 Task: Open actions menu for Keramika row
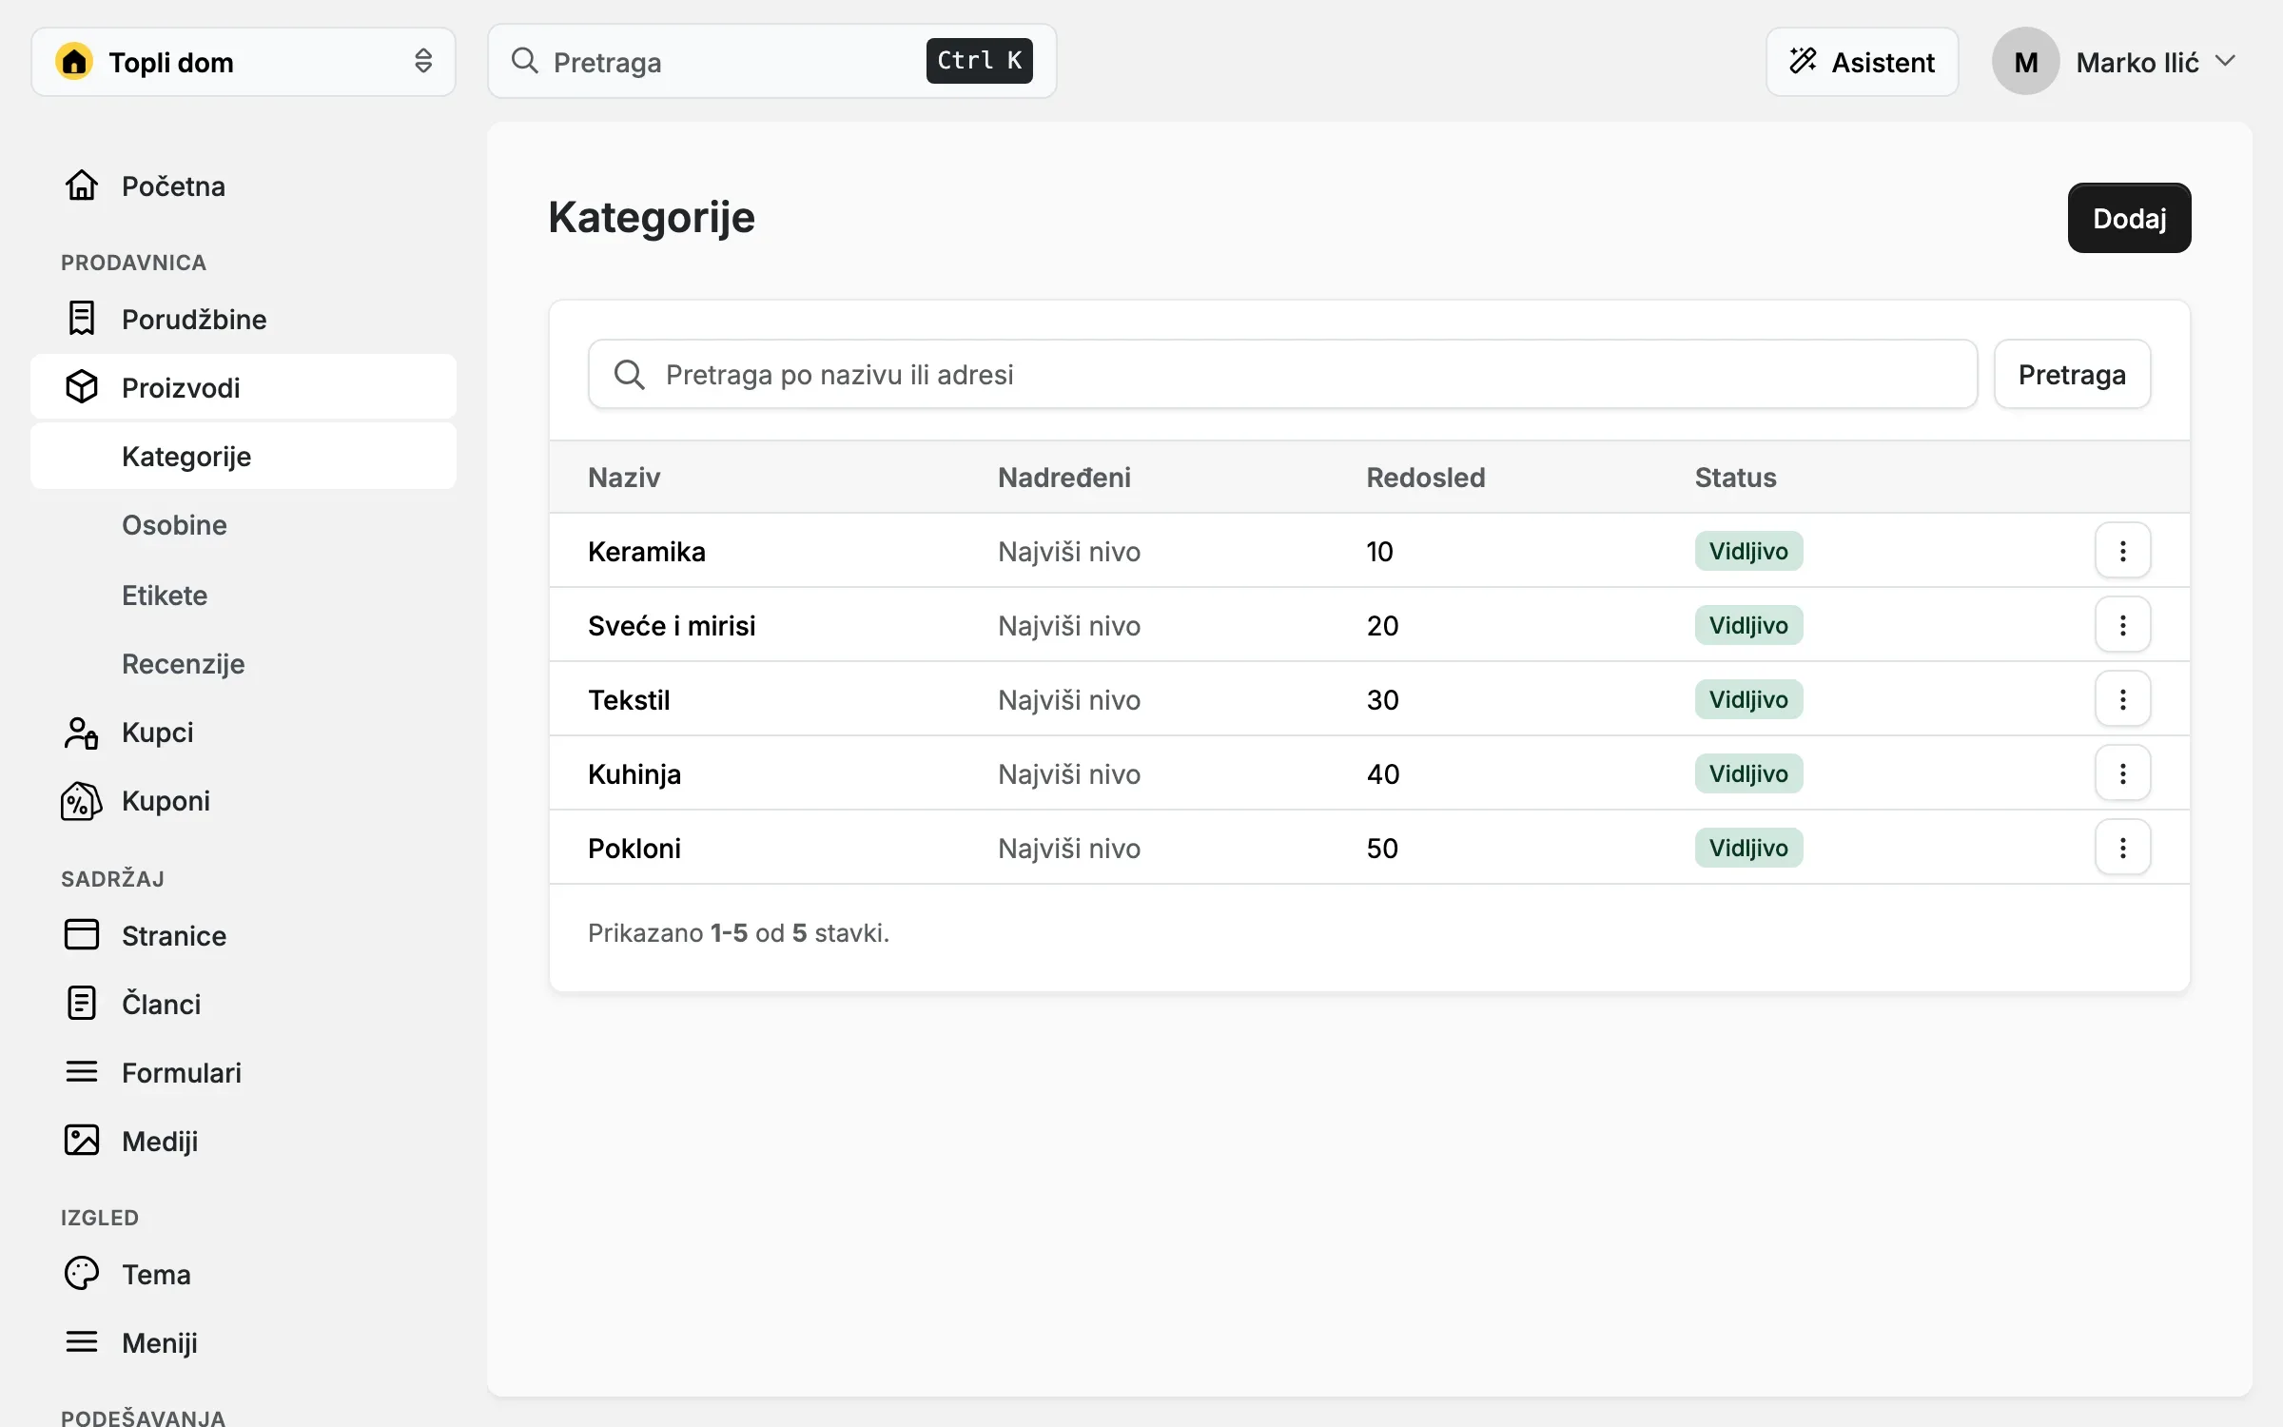(x=2122, y=551)
